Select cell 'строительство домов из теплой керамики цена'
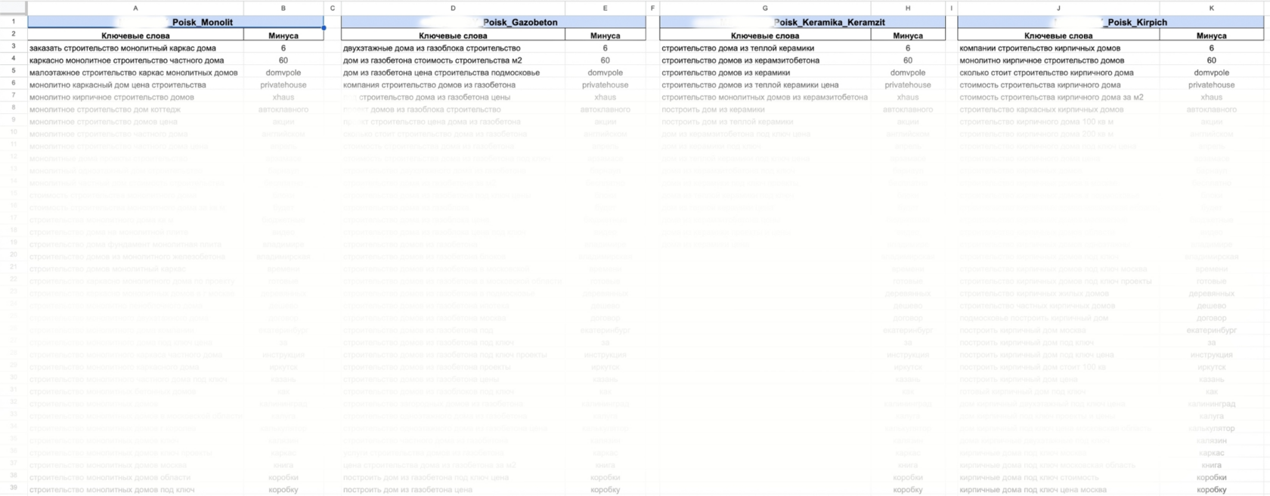This screenshot has width=1270, height=496. [x=765, y=85]
